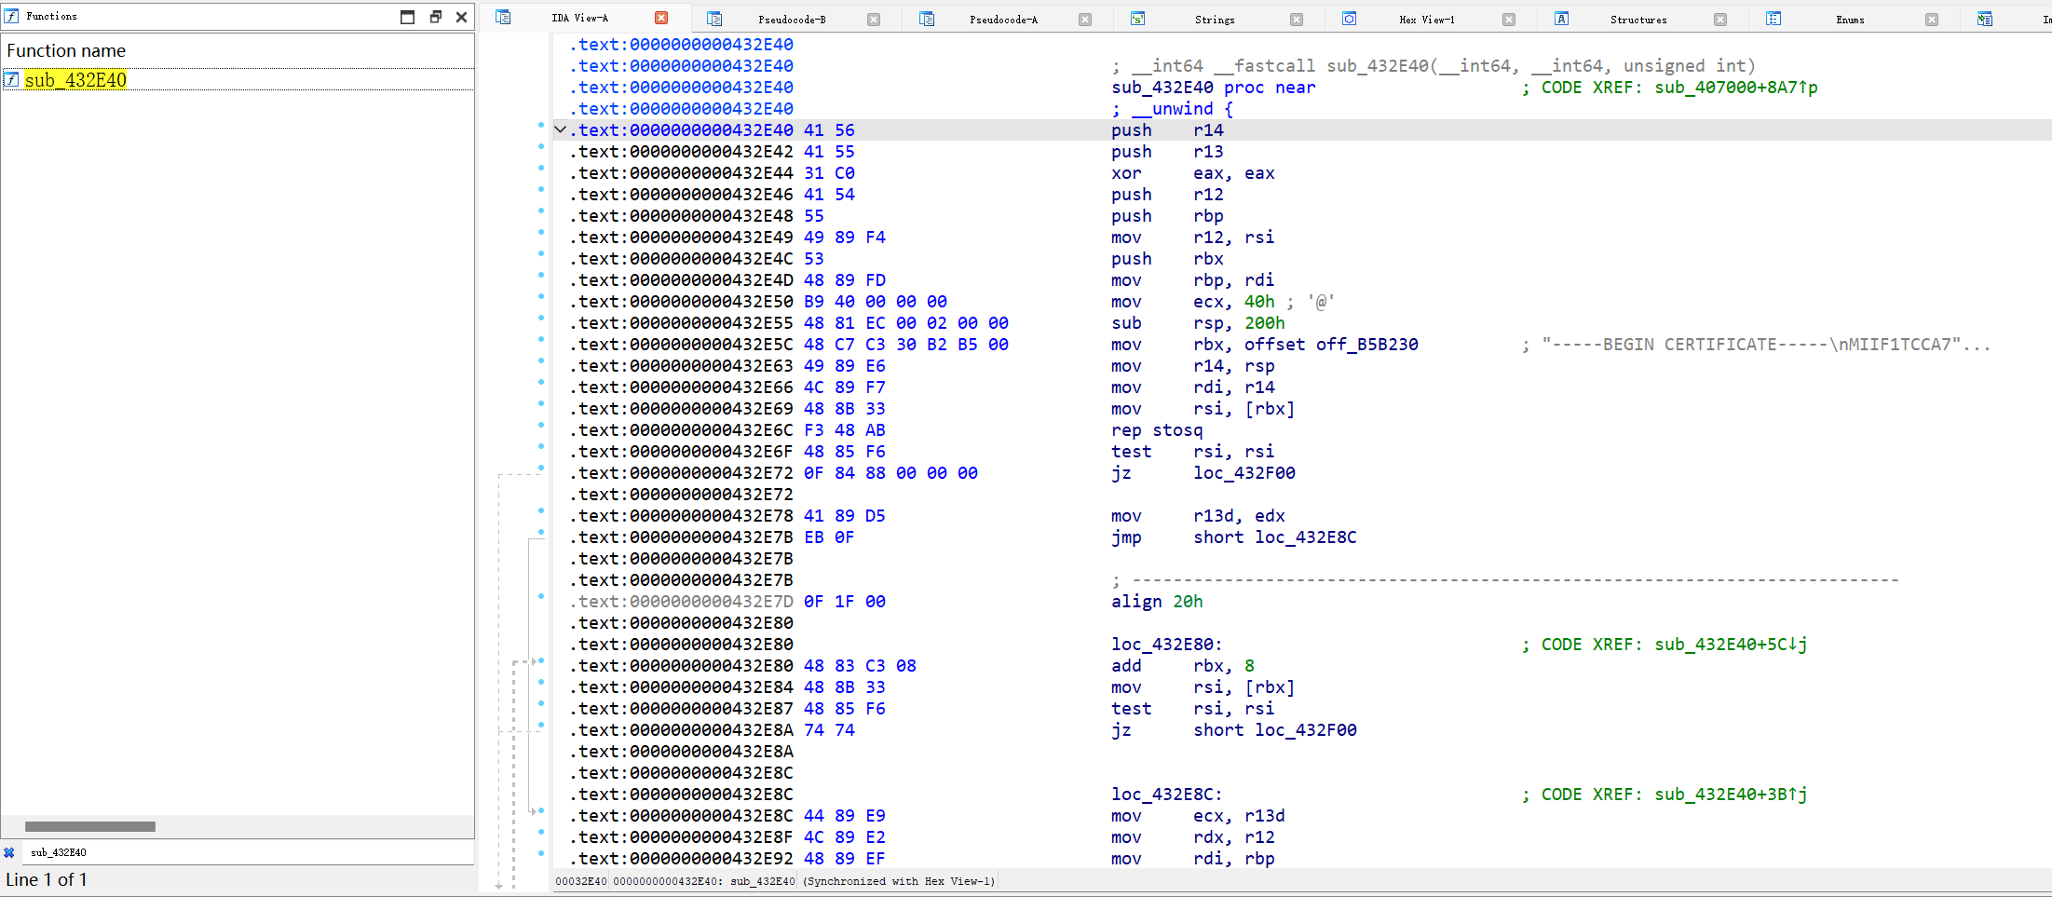The height and width of the screenshot is (897, 2052).
Task: Jump to loc_432F00 from the jz at 432E72
Action: [1244, 473]
